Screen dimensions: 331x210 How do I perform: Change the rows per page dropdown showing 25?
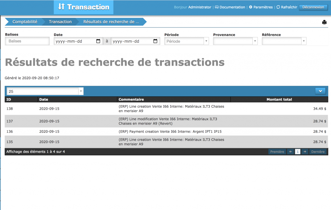point(45,91)
